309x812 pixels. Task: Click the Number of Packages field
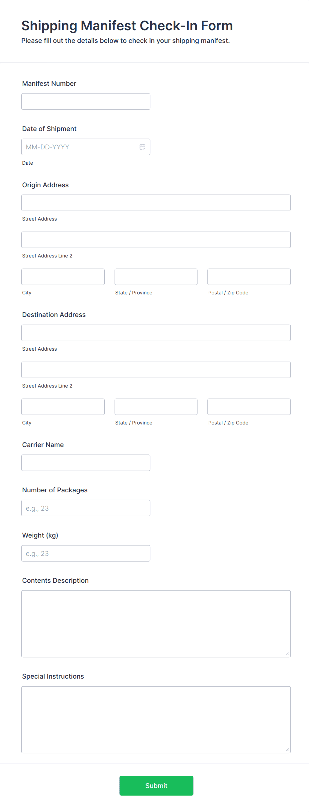[85, 508]
